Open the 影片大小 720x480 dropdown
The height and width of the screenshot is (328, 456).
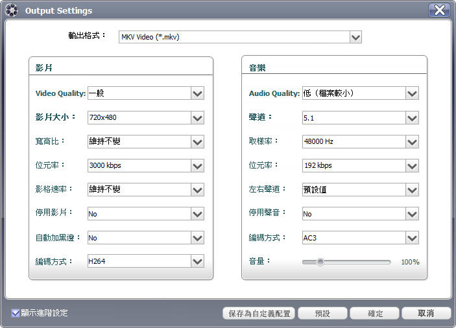(146, 118)
